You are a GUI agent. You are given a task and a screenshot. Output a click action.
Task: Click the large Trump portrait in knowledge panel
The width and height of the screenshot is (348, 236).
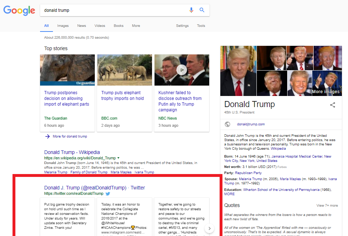point(238,71)
